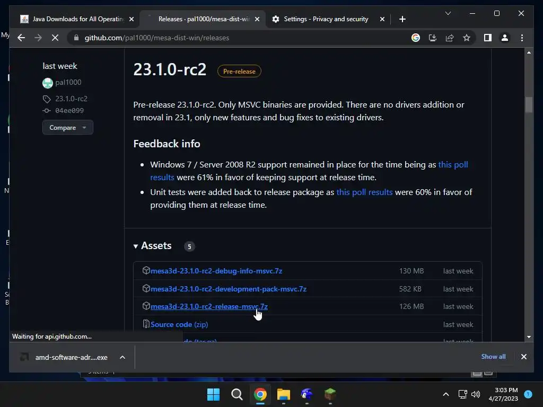
Task: Click assets count badge '5'
Action: pos(189,246)
